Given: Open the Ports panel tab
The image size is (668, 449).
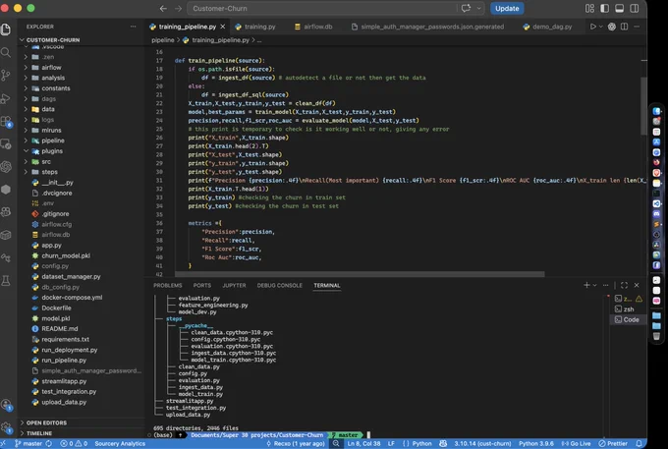Looking at the screenshot, I should pyautogui.click(x=202, y=286).
